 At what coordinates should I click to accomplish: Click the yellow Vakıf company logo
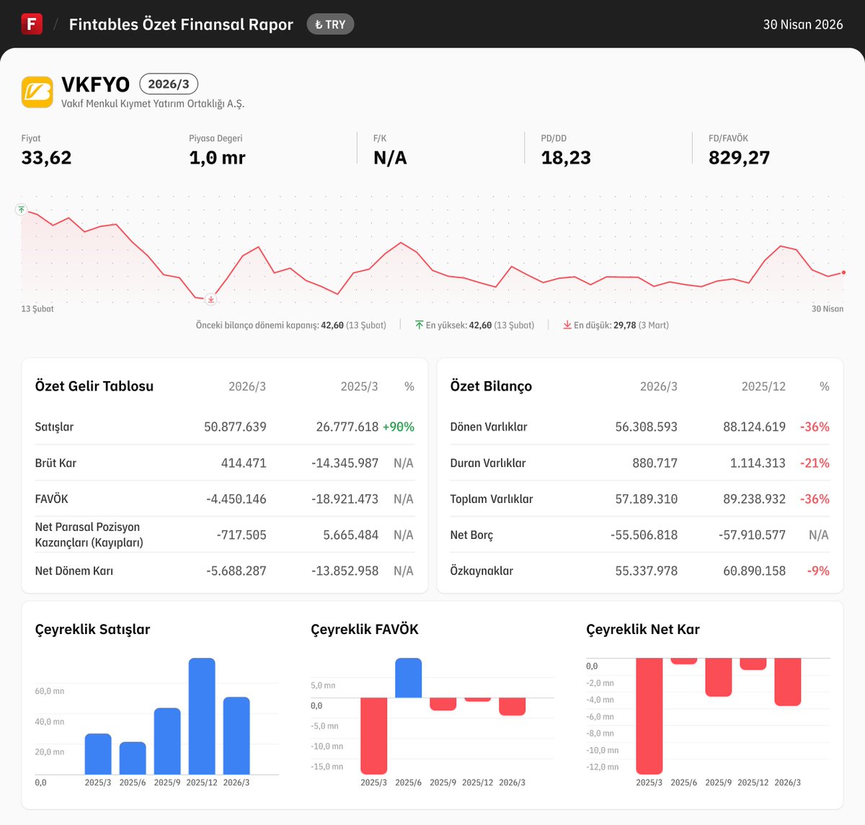pyautogui.click(x=37, y=92)
